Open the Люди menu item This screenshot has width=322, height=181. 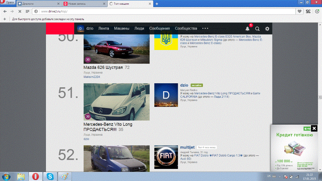pyautogui.click(x=139, y=29)
